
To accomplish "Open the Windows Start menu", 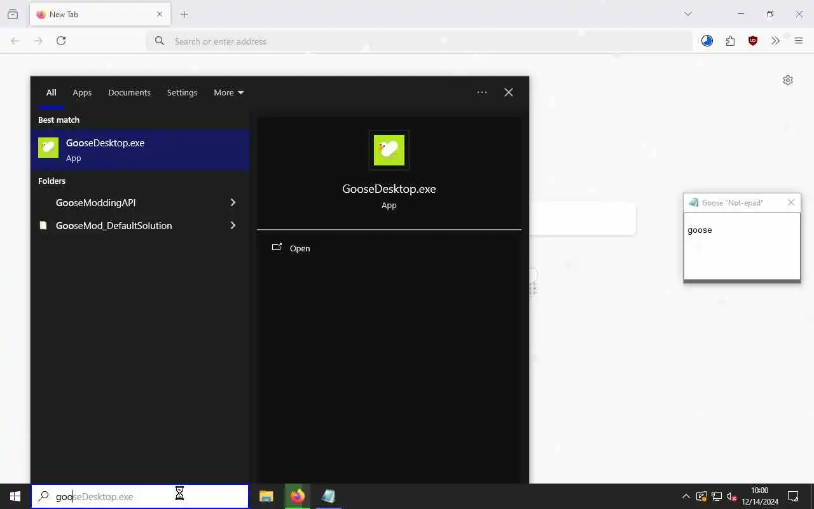I will click(x=15, y=496).
